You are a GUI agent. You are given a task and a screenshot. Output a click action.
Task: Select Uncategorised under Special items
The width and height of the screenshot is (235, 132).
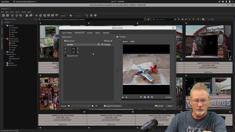(14, 59)
